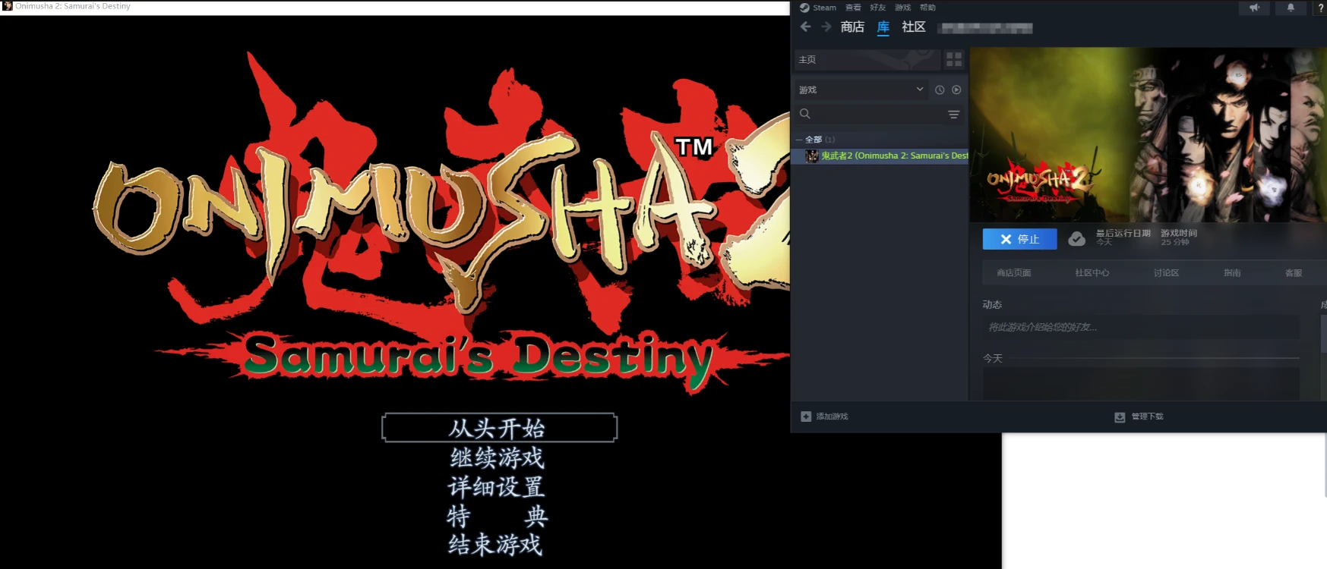Screen dimensions: 1327x569
Task: Click the 游戏时间 25 分钟 text
Action: coord(1179,237)
